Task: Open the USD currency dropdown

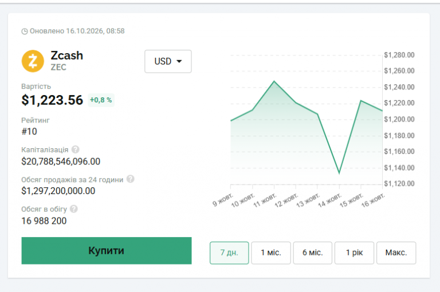Action: click(168, 61)
